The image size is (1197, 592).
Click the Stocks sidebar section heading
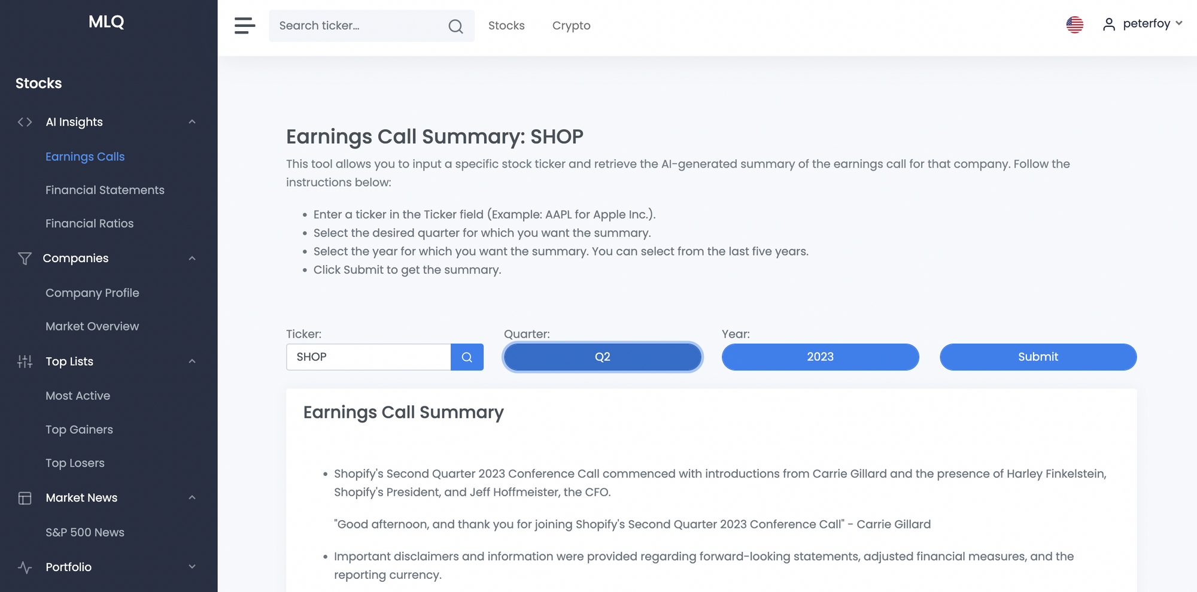point(39,84)
